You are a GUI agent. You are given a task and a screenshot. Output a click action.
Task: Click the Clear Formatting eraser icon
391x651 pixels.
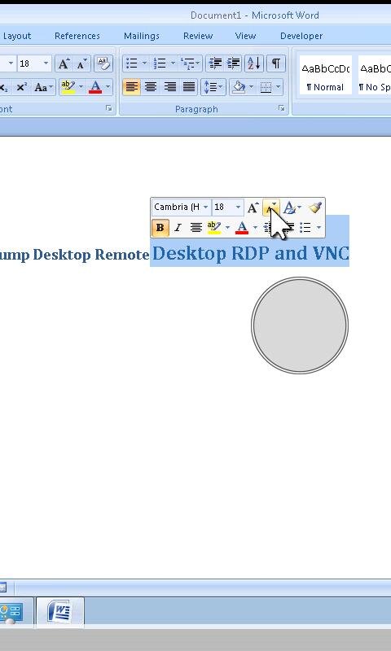tap(103, 63)
